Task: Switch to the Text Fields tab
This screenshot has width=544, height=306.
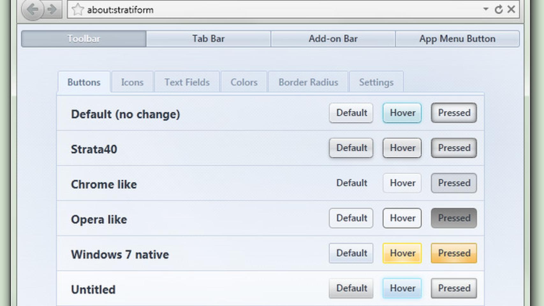Action: (187, 82)
